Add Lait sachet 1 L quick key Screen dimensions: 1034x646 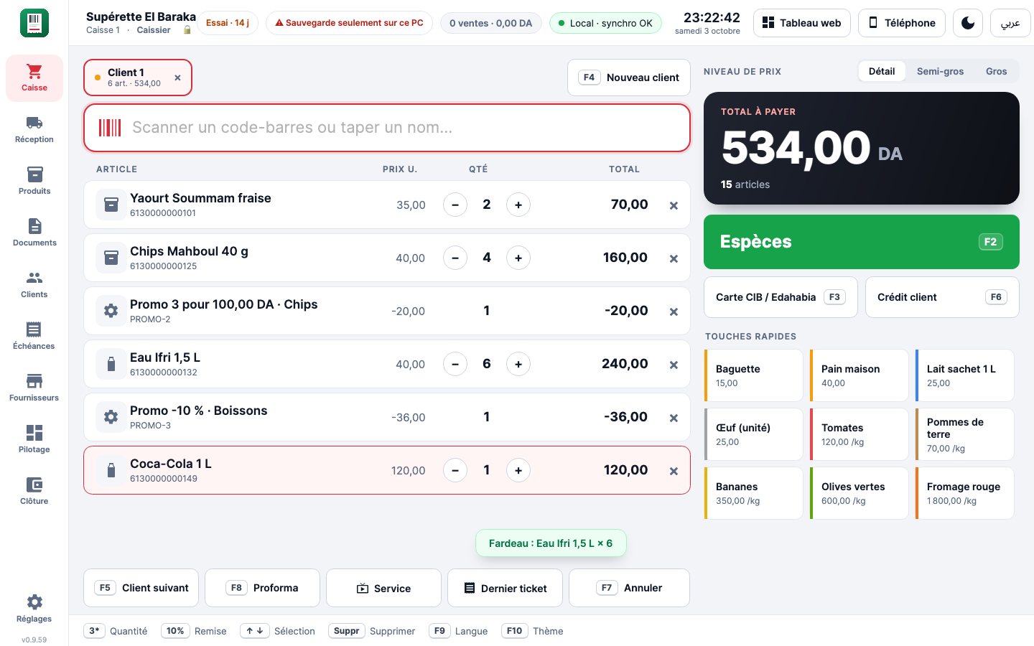(965, 375)
